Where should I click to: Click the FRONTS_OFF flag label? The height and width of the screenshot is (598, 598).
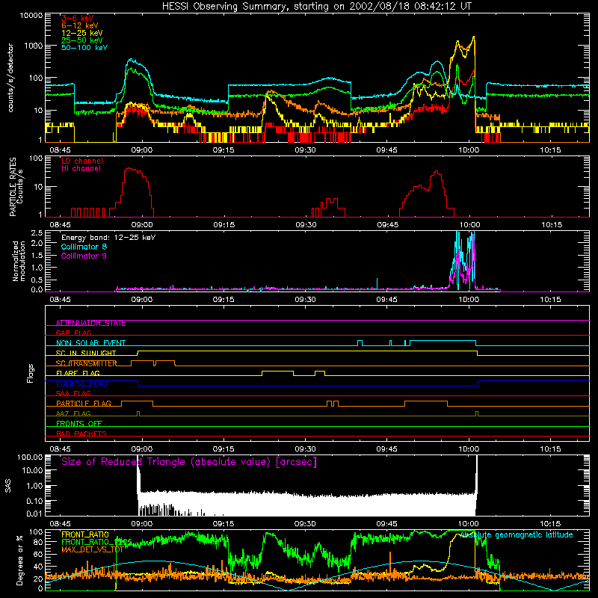tap(79, 424)
